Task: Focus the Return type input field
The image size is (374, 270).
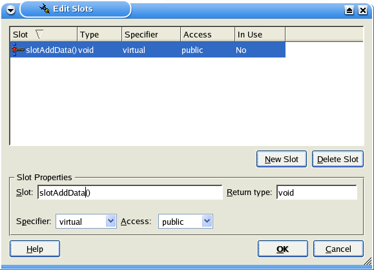Action: [x=317, y=192]
